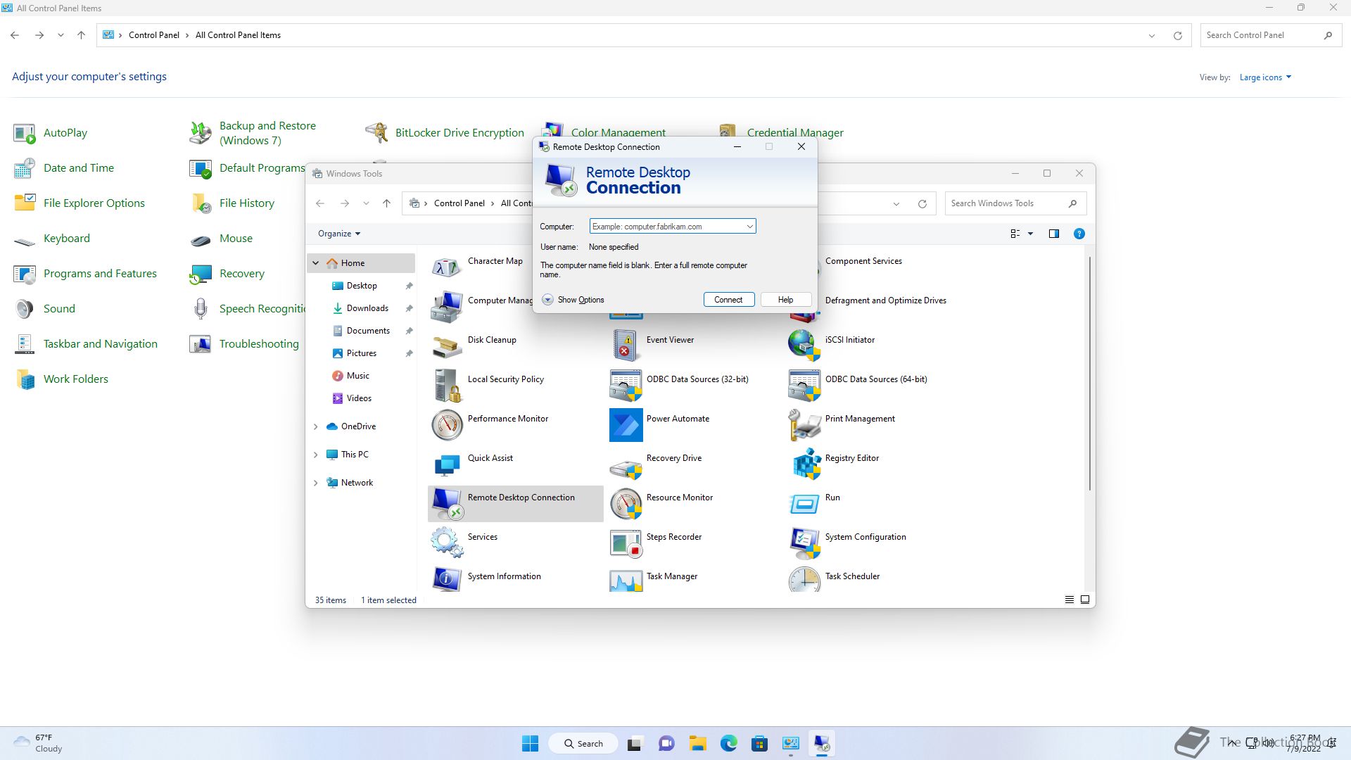The width and height of the screenshot is (1351, 760).
Task: Select Desktop in navigation pane
Action: click(x=362, y=286)
